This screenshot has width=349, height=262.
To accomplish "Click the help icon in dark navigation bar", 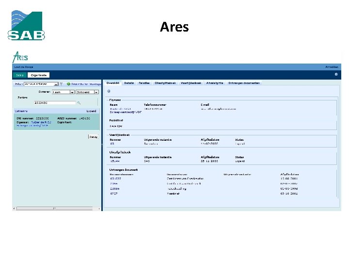I will pos(336,74).
